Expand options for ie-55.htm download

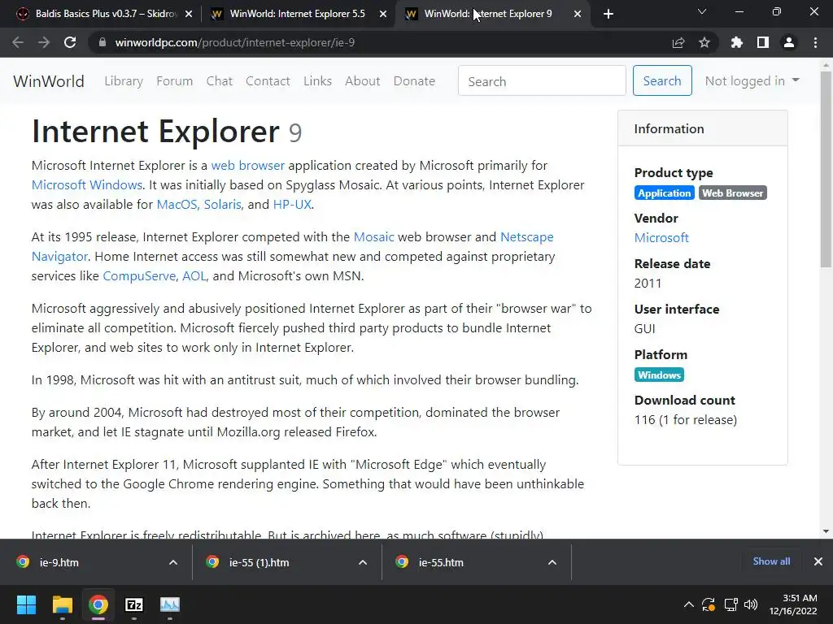[x=552, y=562]
